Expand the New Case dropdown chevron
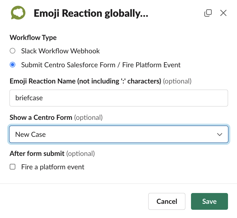The height and width of the screenshot is (218, 237). 220,134
